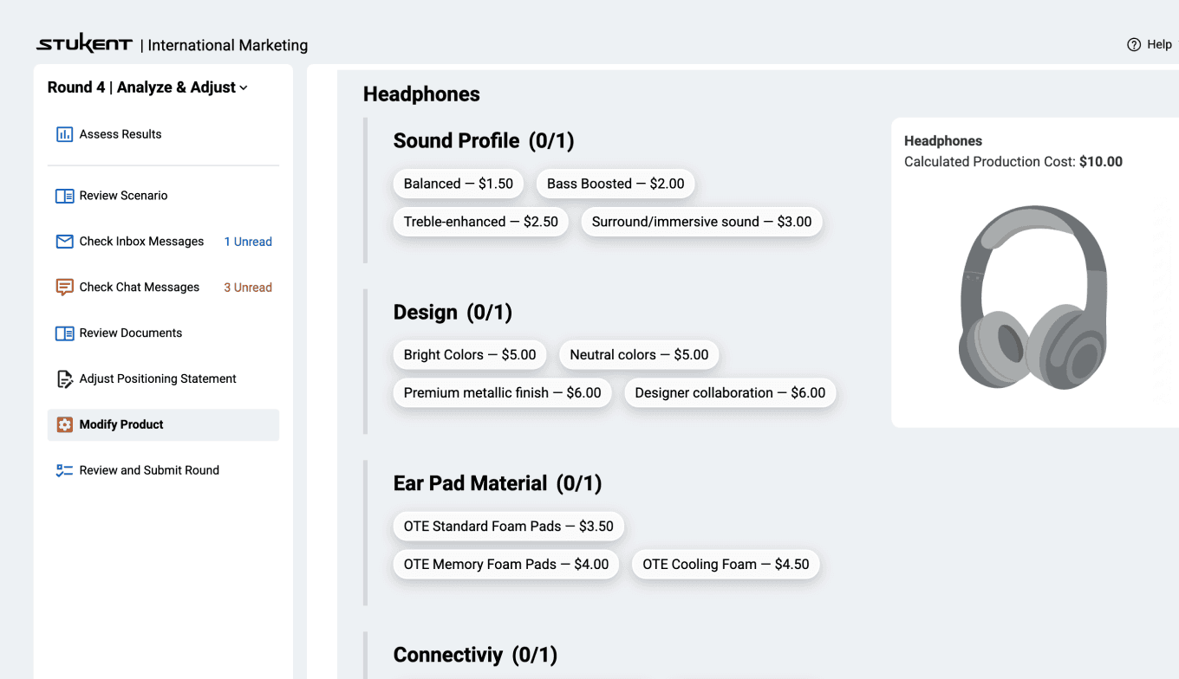Click the headphones product preview image

(x=1032, y=297)
